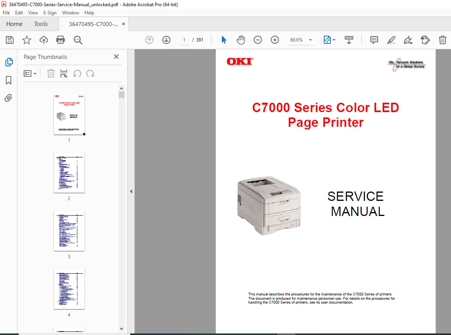Rotate page counterclockwise in thumbnails panel
The width and height of the screenshot is (451, 335).
77,74
